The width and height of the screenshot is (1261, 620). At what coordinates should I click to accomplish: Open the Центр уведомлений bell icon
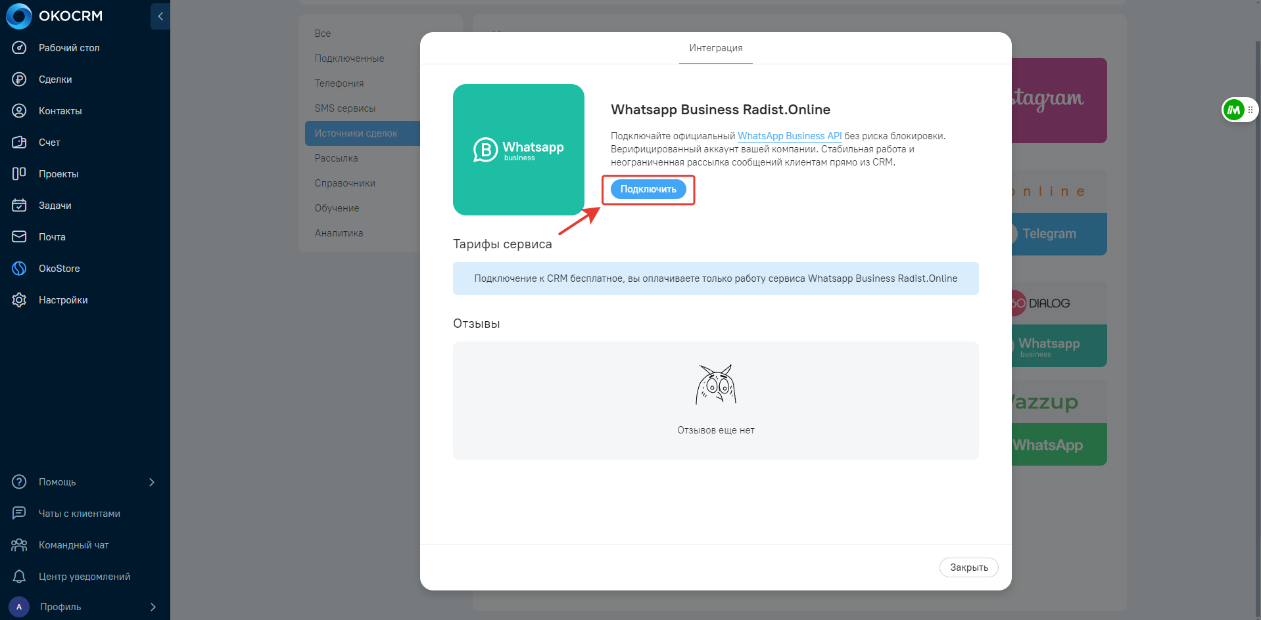click(x=19, y=577)
